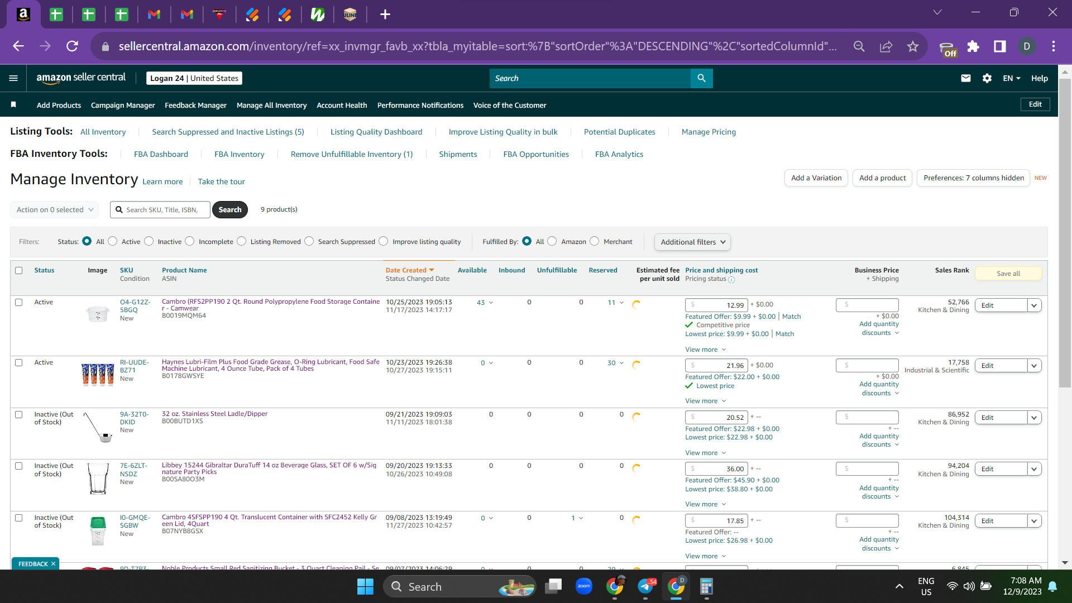Open Campaign Manager in the navigation bar

(x=123, y=105)
